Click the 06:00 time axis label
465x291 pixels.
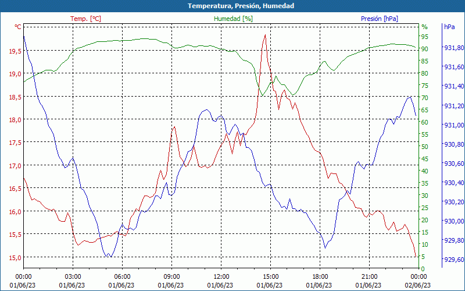click(x=122, y=277)
